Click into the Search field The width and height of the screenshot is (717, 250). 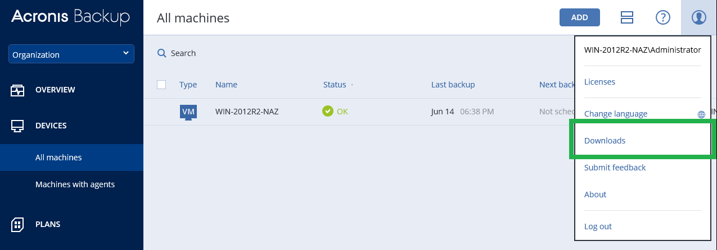(183, 53)
